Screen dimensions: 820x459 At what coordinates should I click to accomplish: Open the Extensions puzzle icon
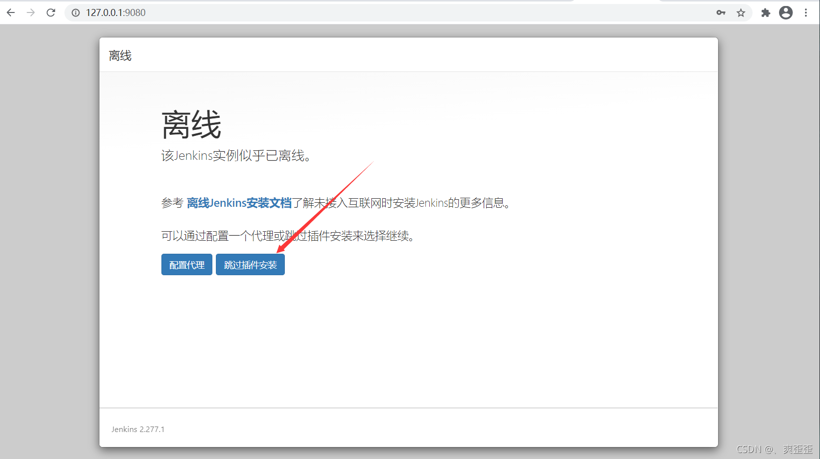[766, 12]
